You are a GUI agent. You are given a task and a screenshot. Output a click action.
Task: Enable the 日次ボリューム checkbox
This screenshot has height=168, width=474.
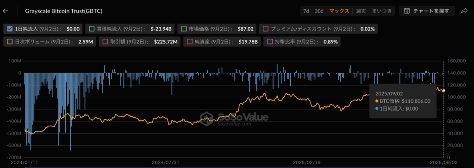pos(10,41)
